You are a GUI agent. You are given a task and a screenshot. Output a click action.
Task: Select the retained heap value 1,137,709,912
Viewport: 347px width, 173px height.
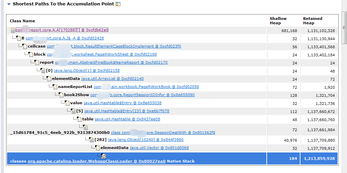(x=321, y=148)
